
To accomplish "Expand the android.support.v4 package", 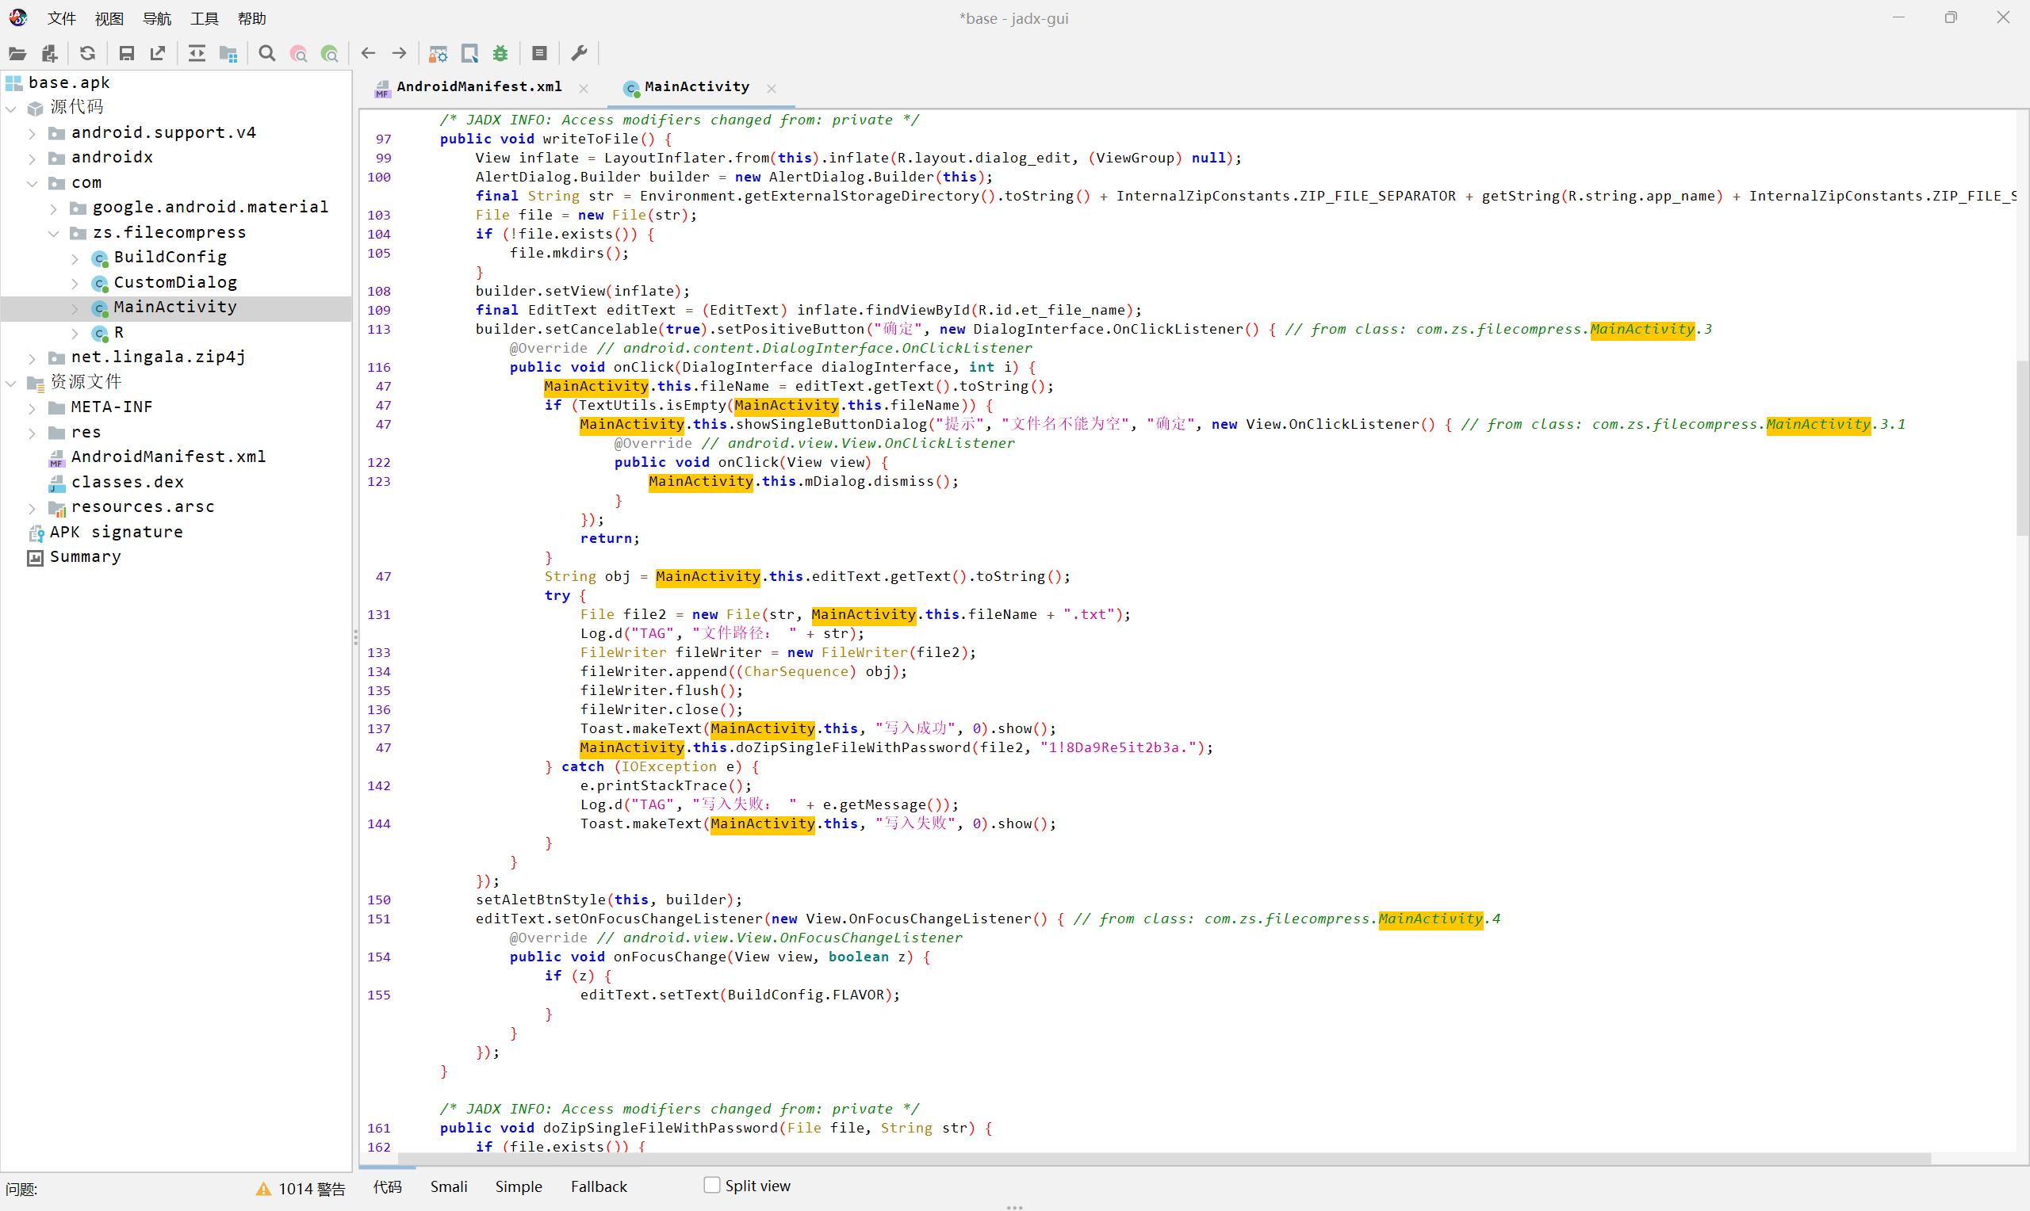I will (x=33, y=133).
